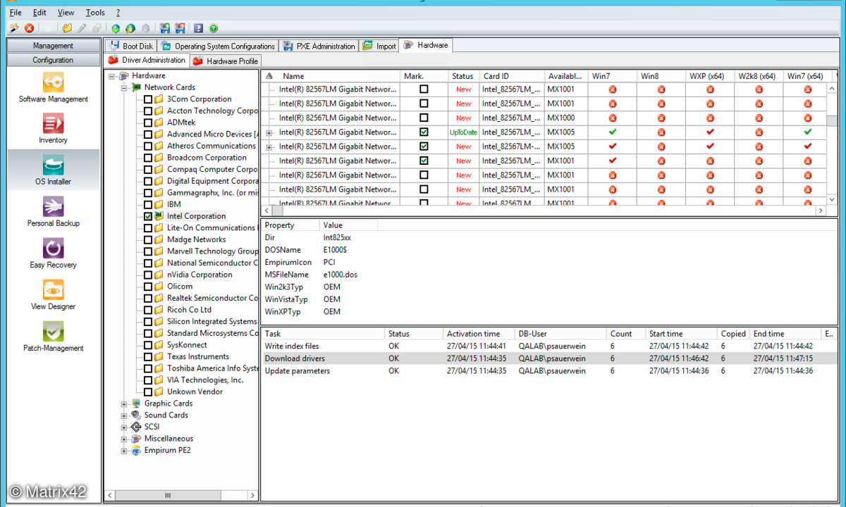The image size is (846, 507).
Task: Check the nVidia Corporation checkbox
Action: coord(148,275)
